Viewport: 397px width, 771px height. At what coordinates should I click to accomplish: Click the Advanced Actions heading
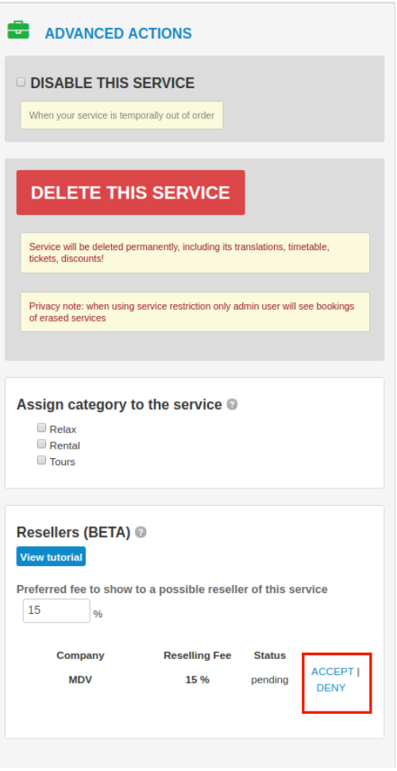pyautogui.click(x=118, y=33)
